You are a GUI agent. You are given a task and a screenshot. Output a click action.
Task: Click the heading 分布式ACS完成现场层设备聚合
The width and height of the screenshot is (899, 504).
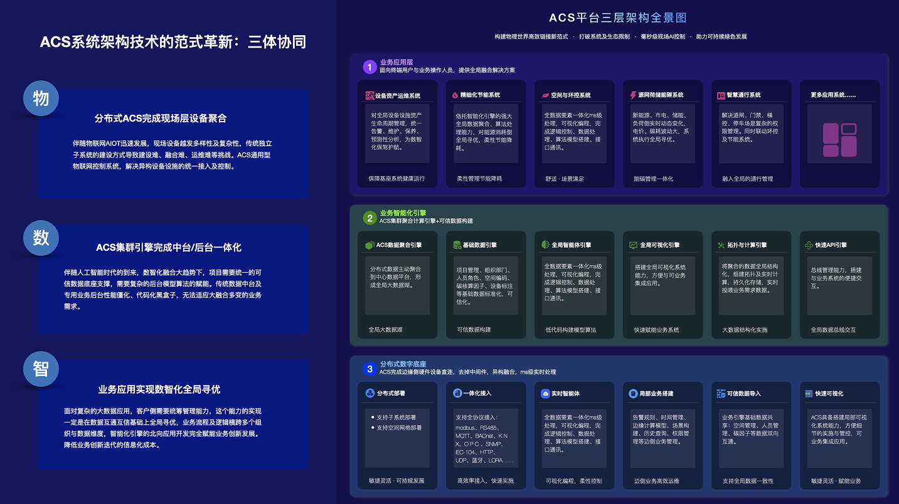[x=161, y=118]
